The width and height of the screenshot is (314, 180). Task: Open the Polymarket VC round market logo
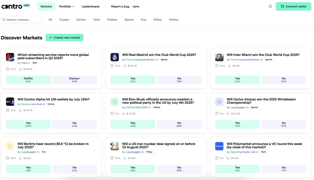click(219, 146)
